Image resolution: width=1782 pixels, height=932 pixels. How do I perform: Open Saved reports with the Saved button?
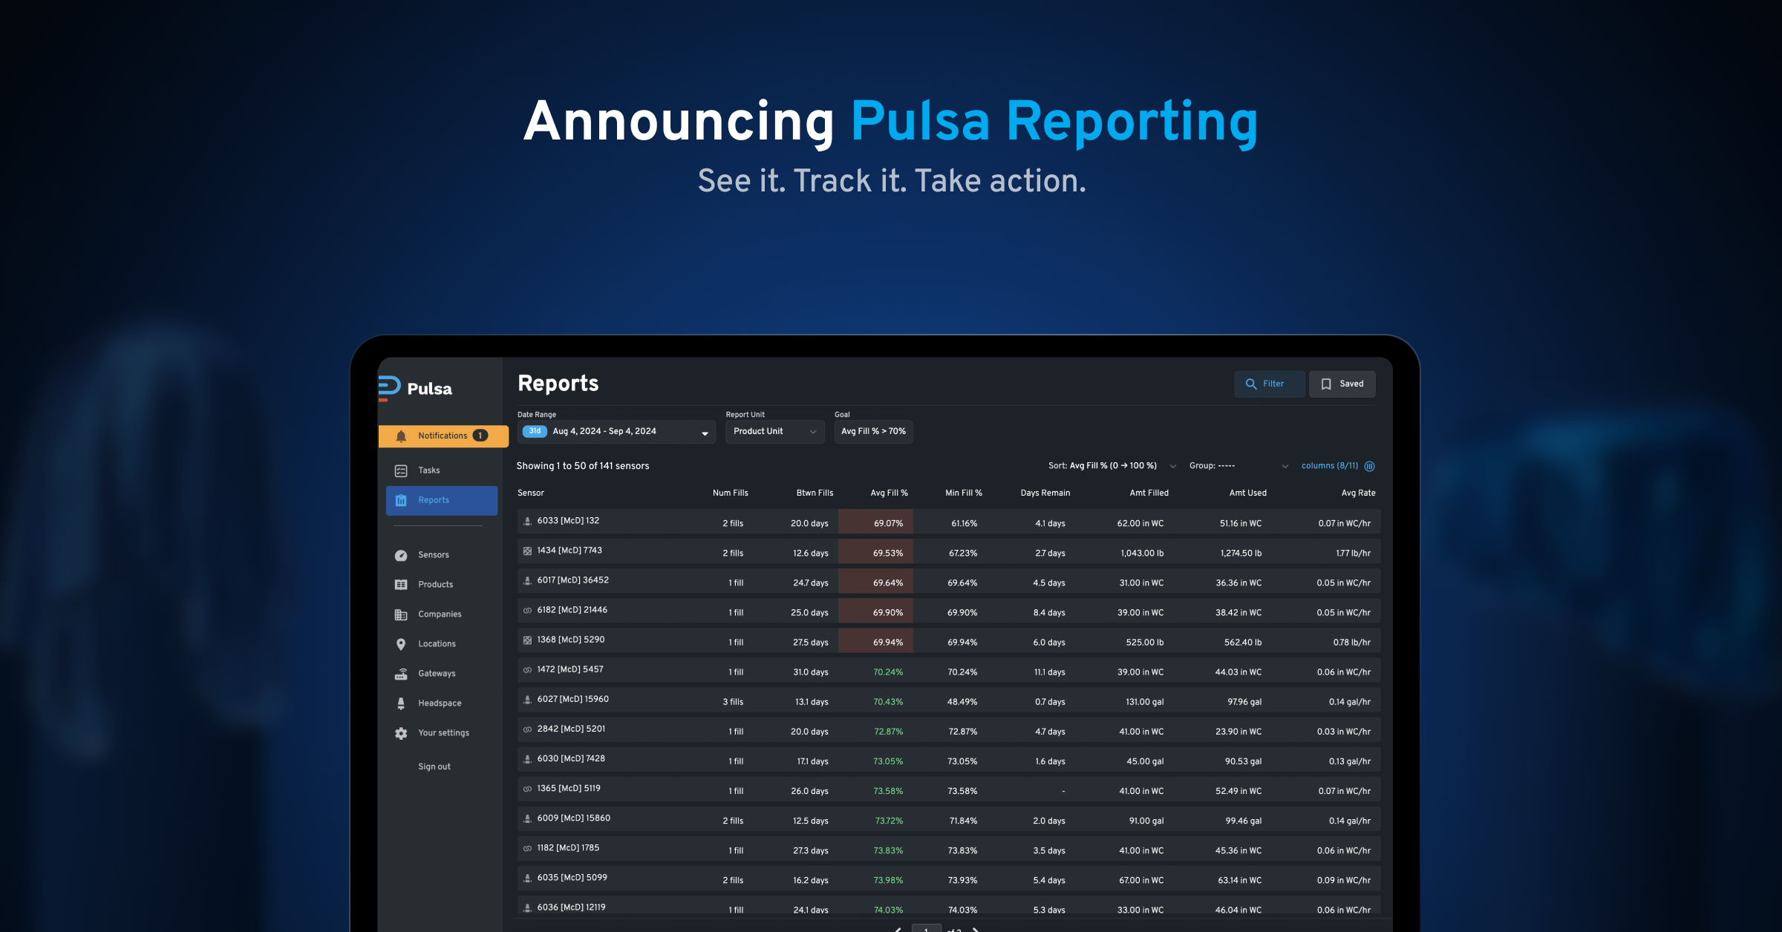[x=1342, y=384]
